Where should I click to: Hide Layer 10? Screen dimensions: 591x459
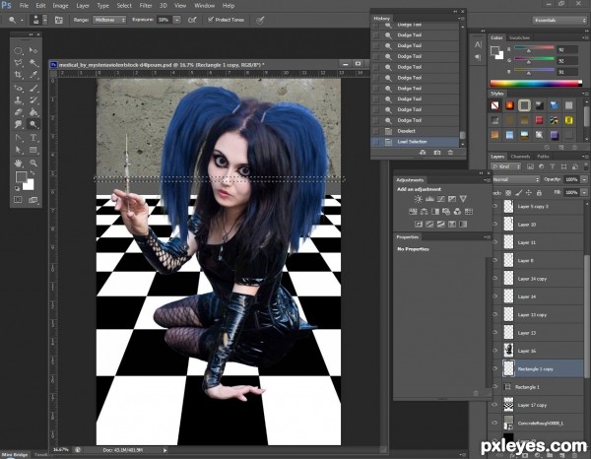pos(495,225)
